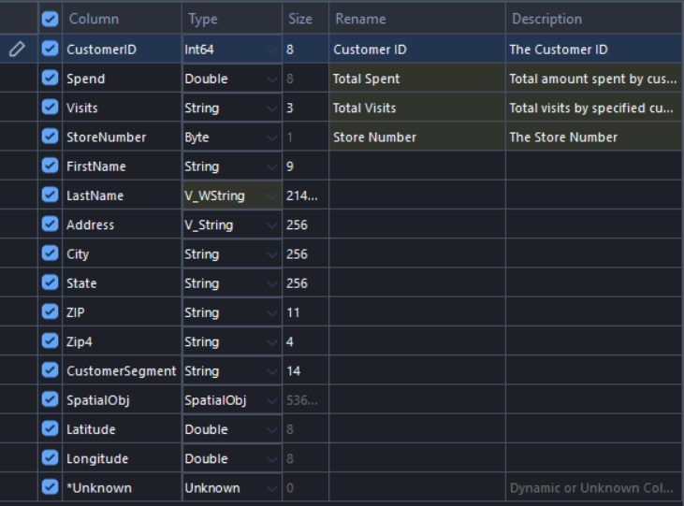Toggle the select-all checkbox in the header
This screenshot has width=684, height=506.
pos(51,19)
